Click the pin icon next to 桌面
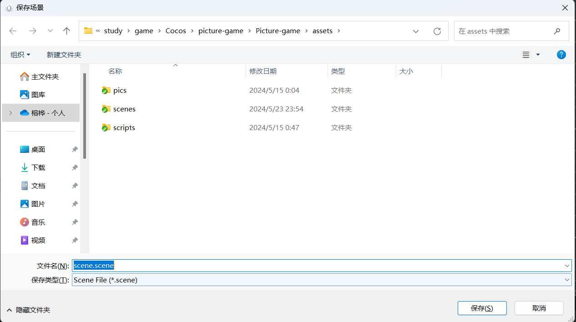The height and width of the screenshot is (322, 576). [x=75, y=149]
